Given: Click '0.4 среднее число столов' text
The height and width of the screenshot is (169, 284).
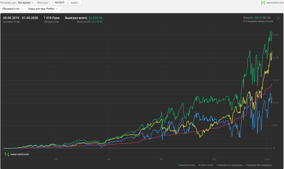Looking at the screenshot, I should pos(258,21).
